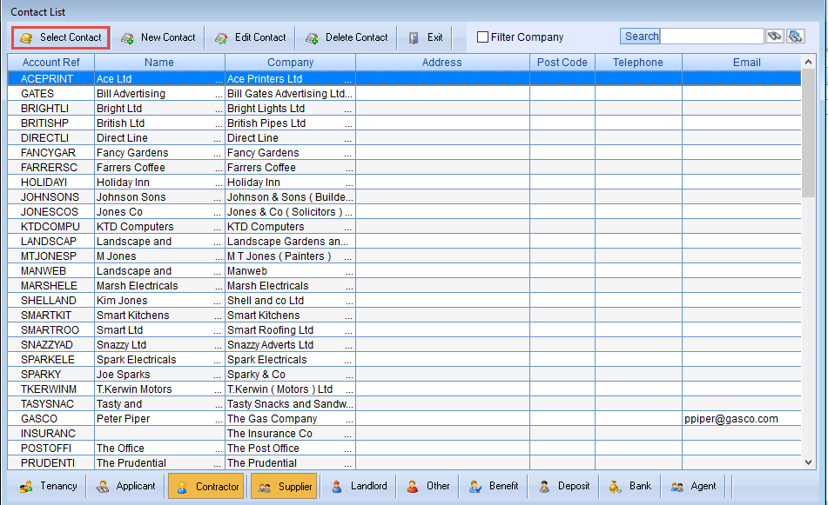This screenshot has height=505, width=828.
Task: Select the 'The Insurance Co' company
Action: coord(290,433)
